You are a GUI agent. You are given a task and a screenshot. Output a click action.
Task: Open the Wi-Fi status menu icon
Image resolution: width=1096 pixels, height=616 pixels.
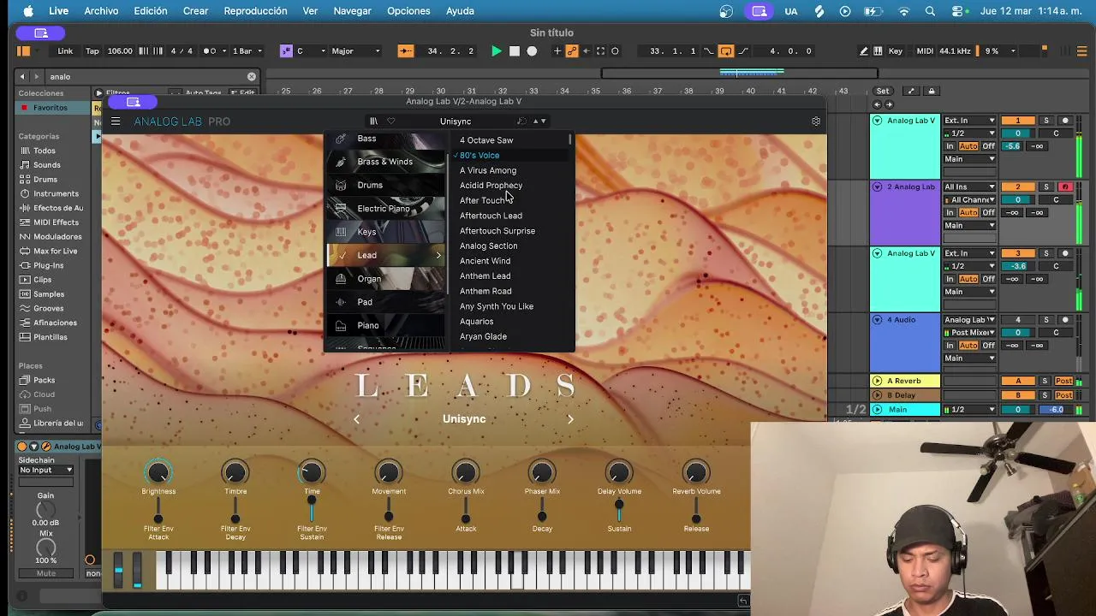tap(904, 11)
